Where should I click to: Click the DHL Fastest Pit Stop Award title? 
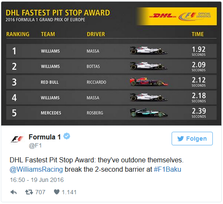[x=58, y=13]
